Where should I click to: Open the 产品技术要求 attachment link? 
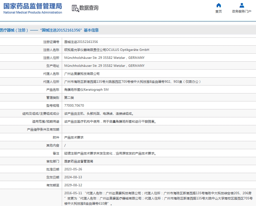click(74, 137)
